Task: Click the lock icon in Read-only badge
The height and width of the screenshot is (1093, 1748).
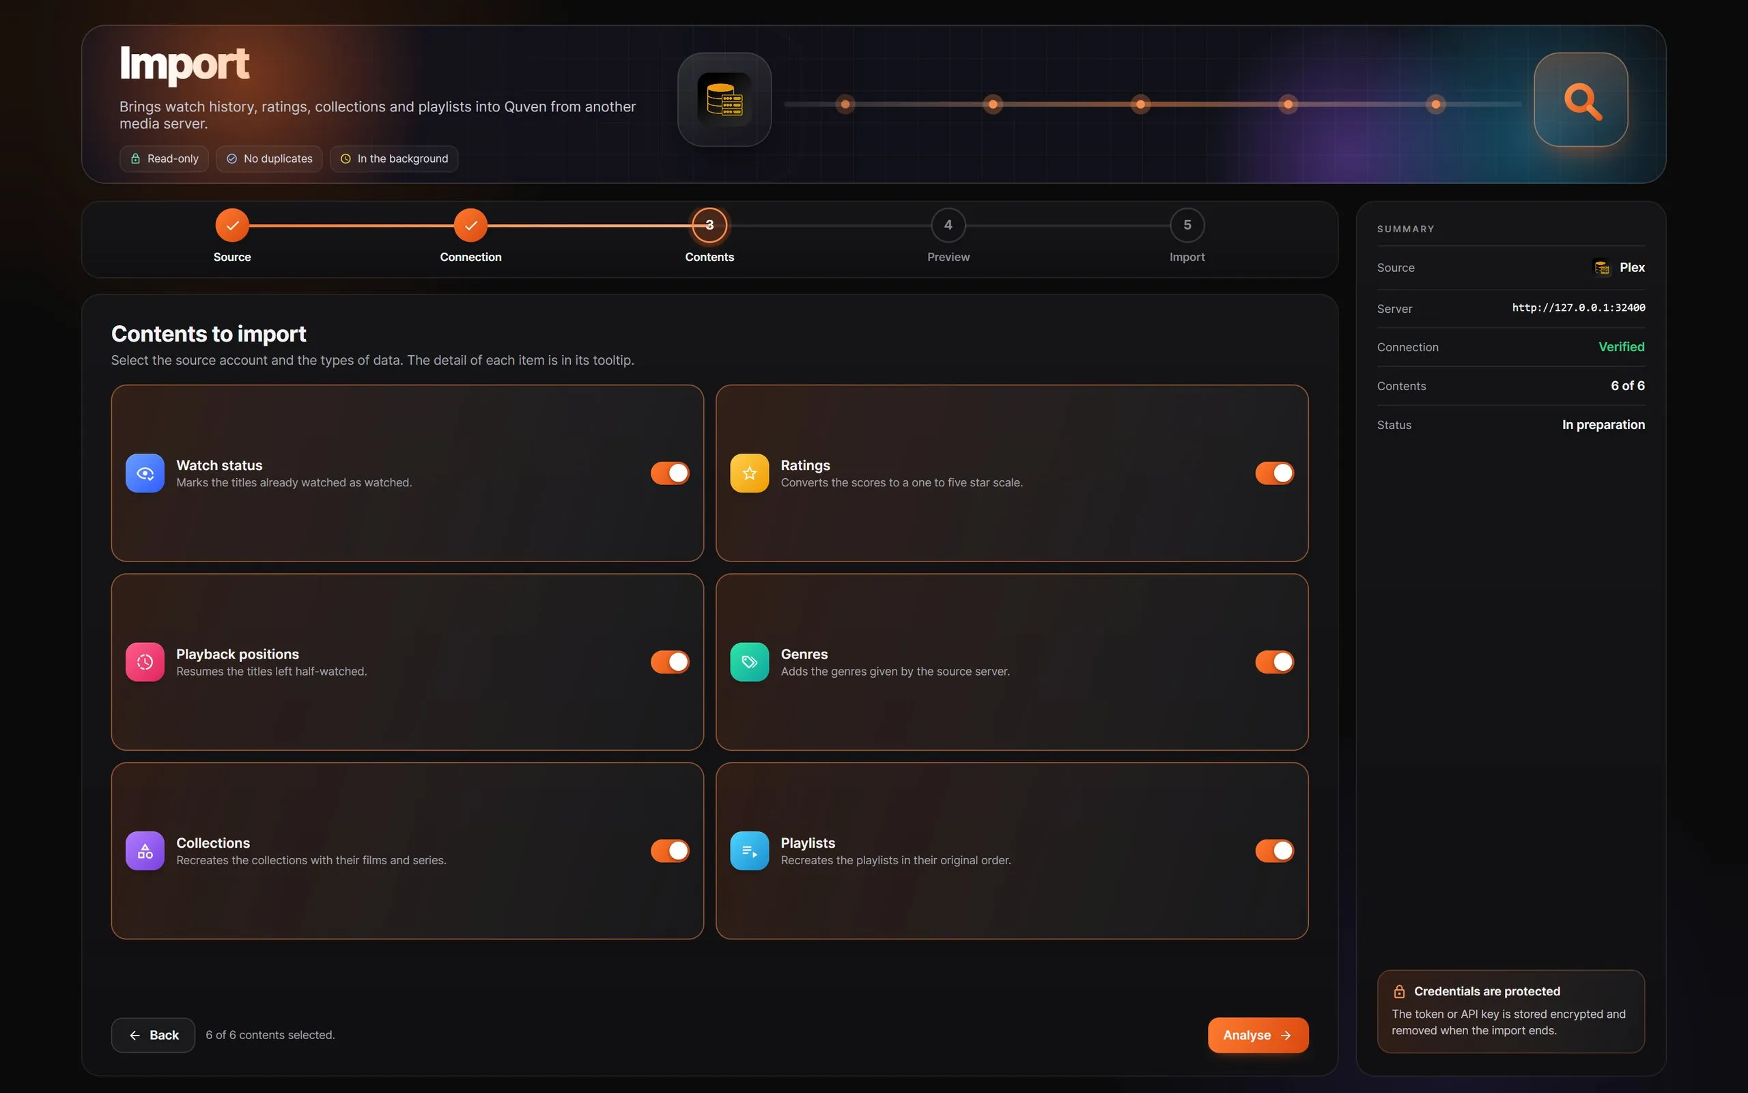Action: pyautogui.click(x=135, y=158)
